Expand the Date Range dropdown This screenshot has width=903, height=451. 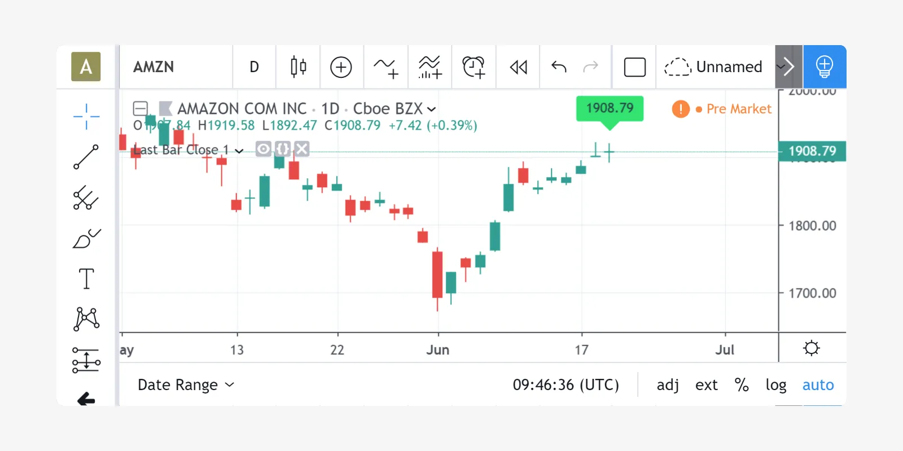point(186,385)
